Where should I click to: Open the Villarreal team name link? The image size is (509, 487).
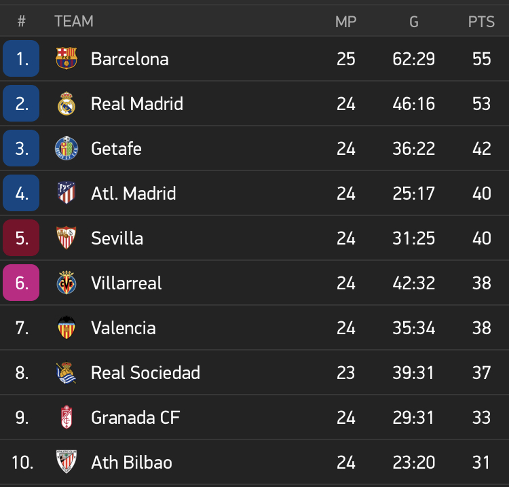tap(126, 283)
